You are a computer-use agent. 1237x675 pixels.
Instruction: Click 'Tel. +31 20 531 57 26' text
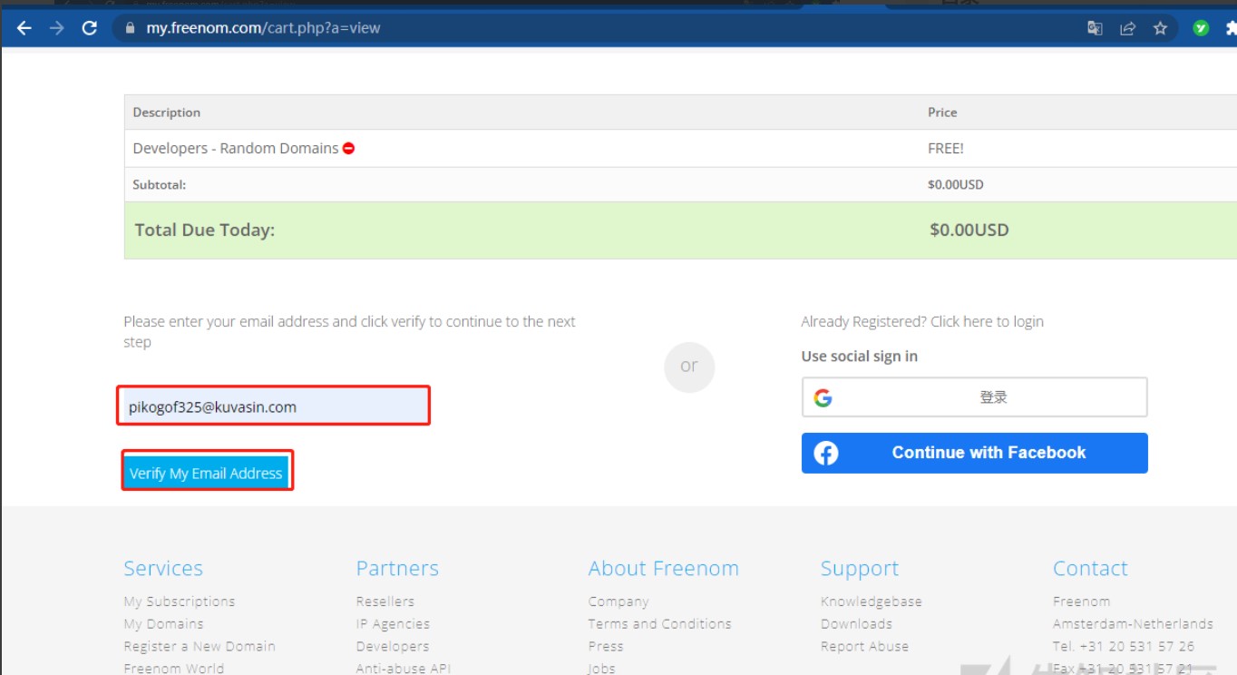click(1124, 647)
